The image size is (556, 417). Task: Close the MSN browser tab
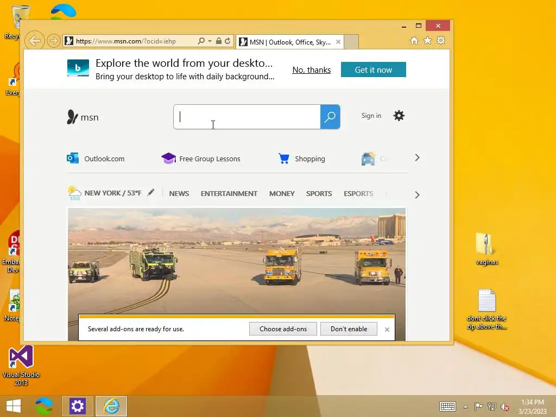338,42
